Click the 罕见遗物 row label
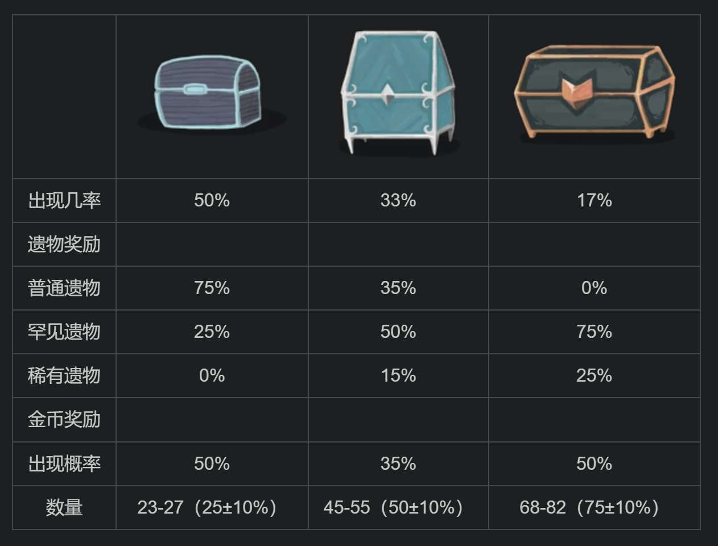718x546 pixels. (64, 332)
